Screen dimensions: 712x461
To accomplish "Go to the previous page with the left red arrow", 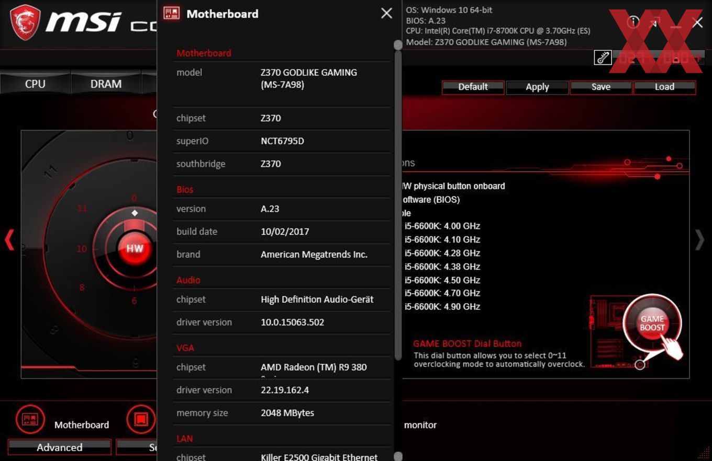I will pyautogui.click(x=9, y=240).
